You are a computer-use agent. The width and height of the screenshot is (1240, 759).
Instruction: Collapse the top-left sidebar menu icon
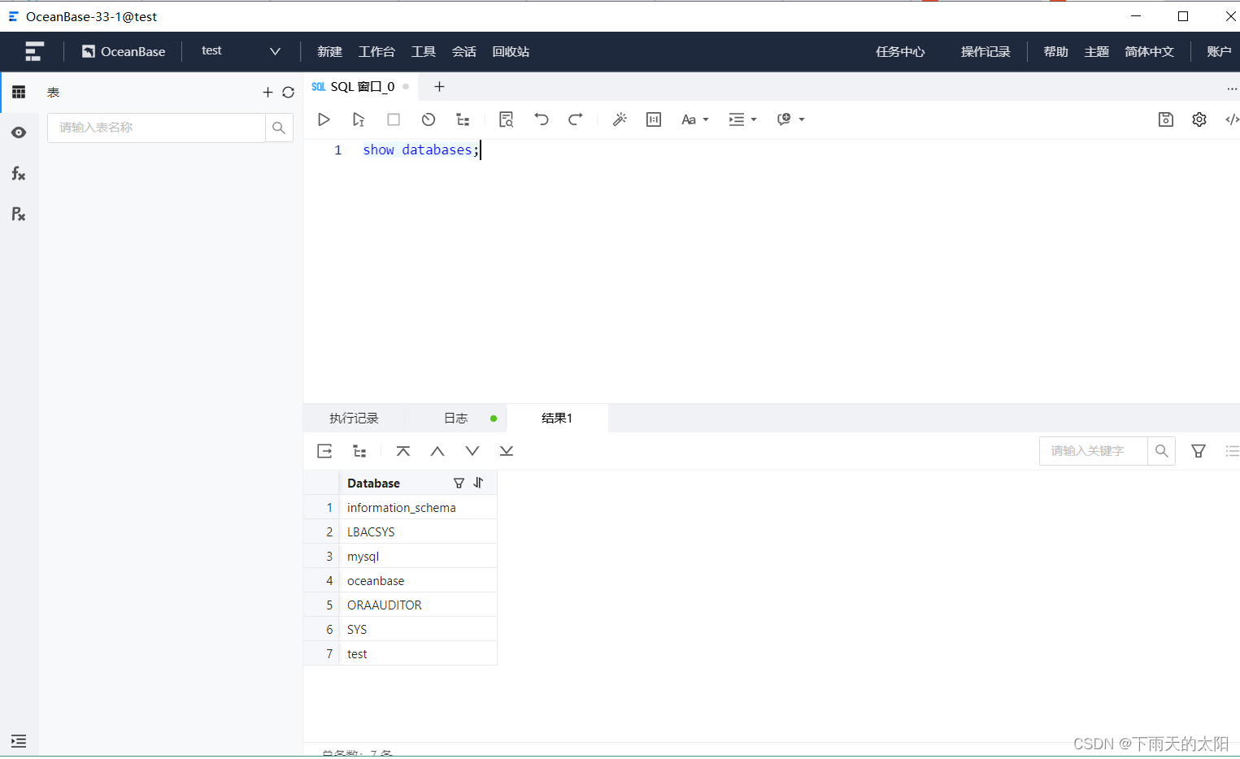pos(33,51)
